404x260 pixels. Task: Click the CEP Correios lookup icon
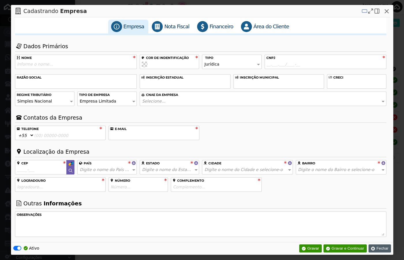tap(71, 164)
